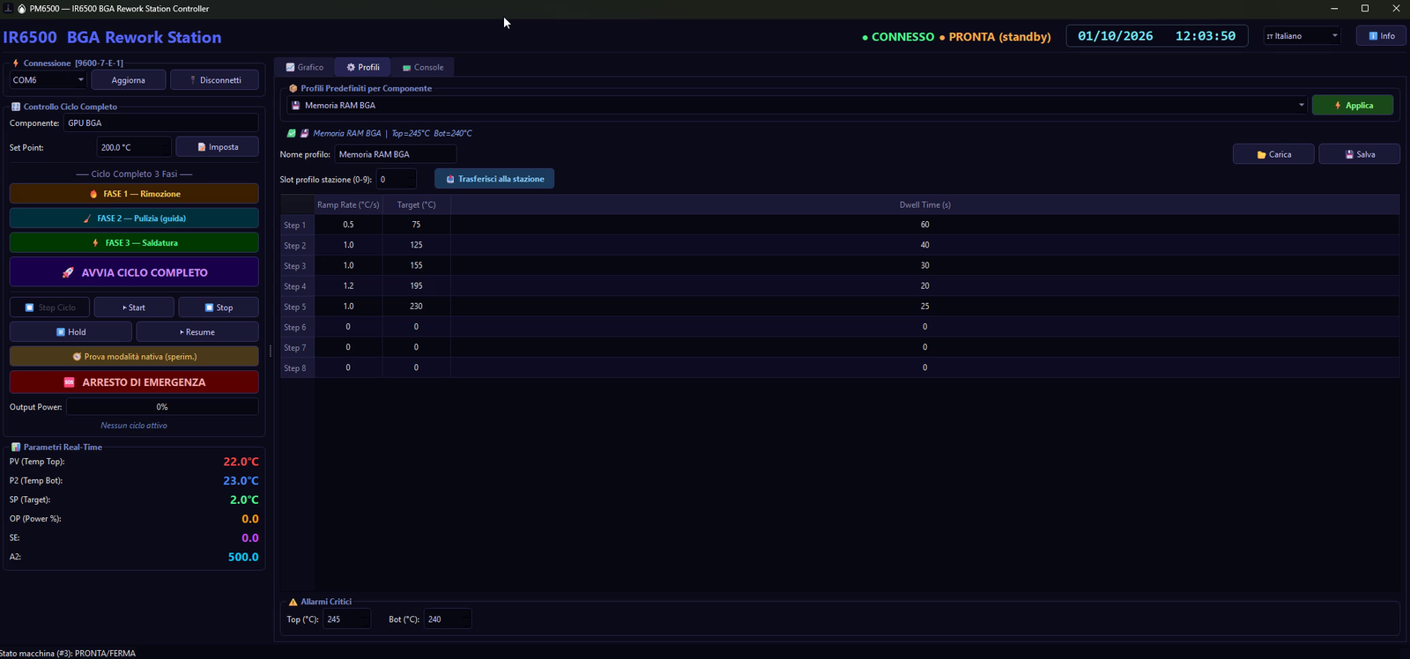This screenshot has width=1410, height=659.
Task: Click the Bot (°C) alarm field showing 240
Action: click(x=447, y=619)
